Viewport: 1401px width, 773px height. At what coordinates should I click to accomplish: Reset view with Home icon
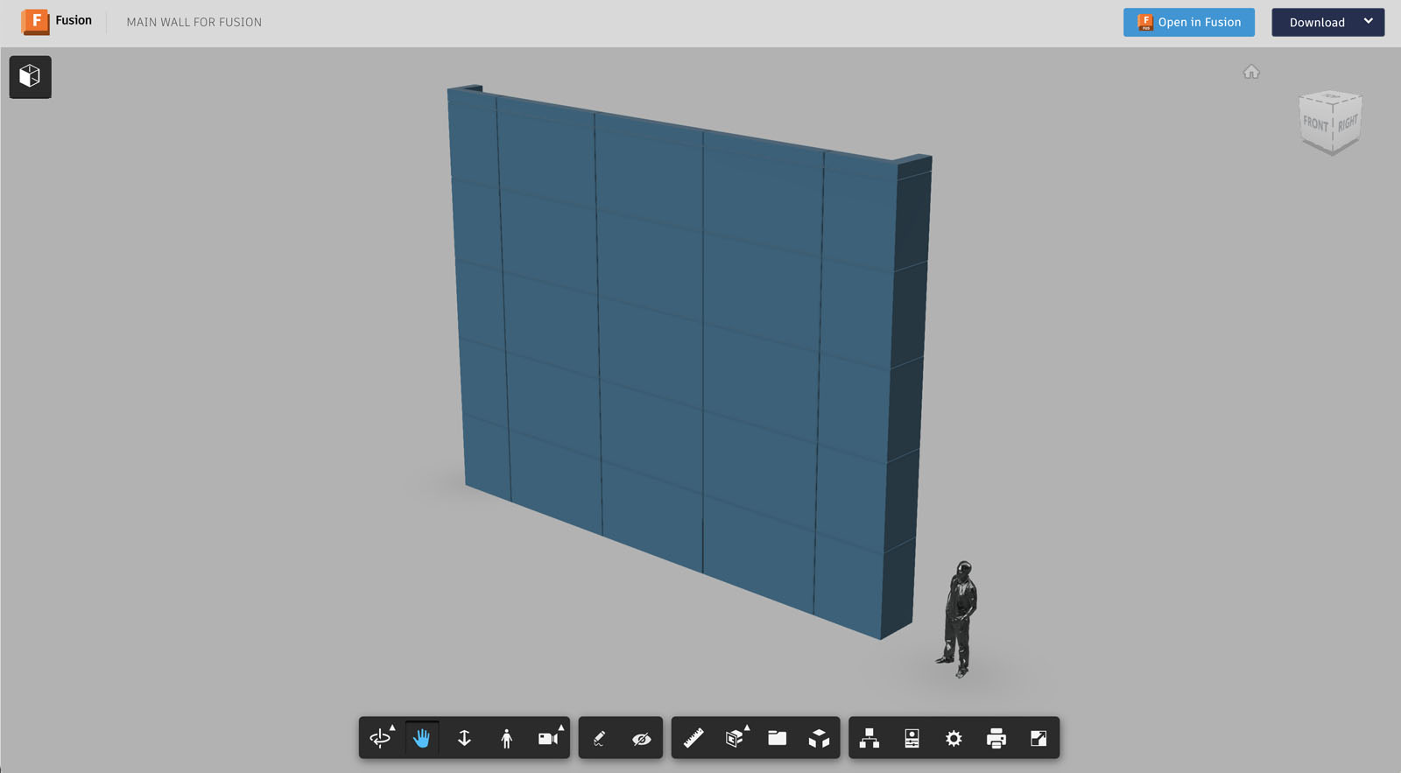(1251, 72)
